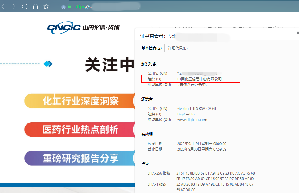The height and width of the screenshot is (193, 299).
Task: Click the www.digicert.com issuer unit text
Action: 192,120
